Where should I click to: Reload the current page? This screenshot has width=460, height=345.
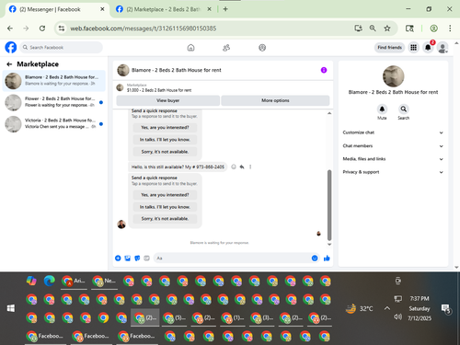pos(42,29)
